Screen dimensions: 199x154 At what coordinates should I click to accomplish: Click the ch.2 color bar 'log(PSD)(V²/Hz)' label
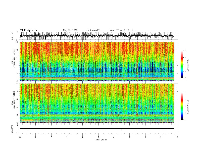[x=188, y=107]
